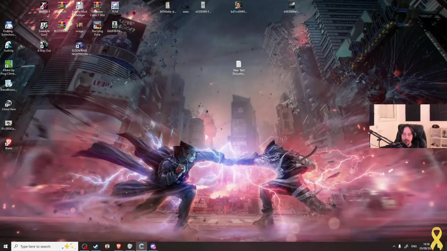
Task: Open the active C-shaped app in the taskbar
Action: [141, 246]
